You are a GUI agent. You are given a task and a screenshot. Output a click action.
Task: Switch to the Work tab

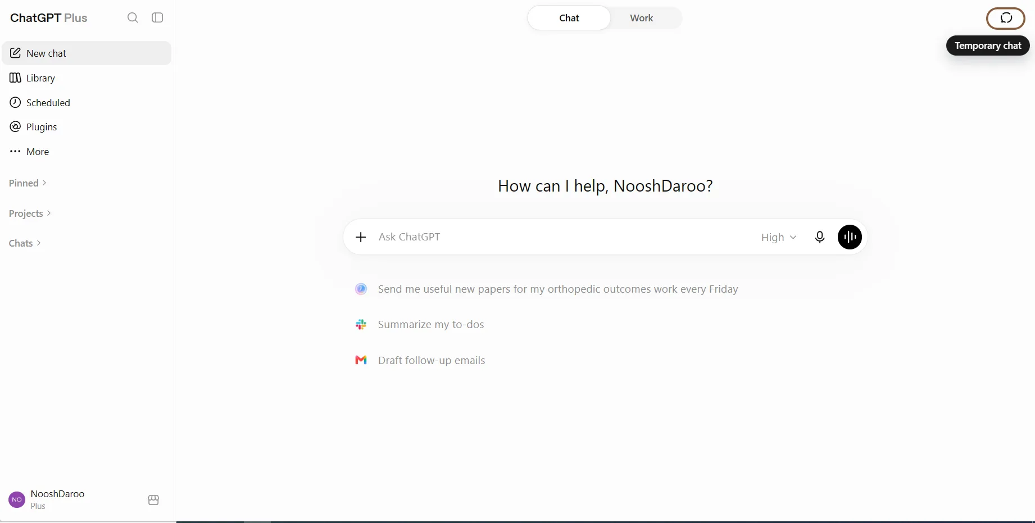[642, 18]
